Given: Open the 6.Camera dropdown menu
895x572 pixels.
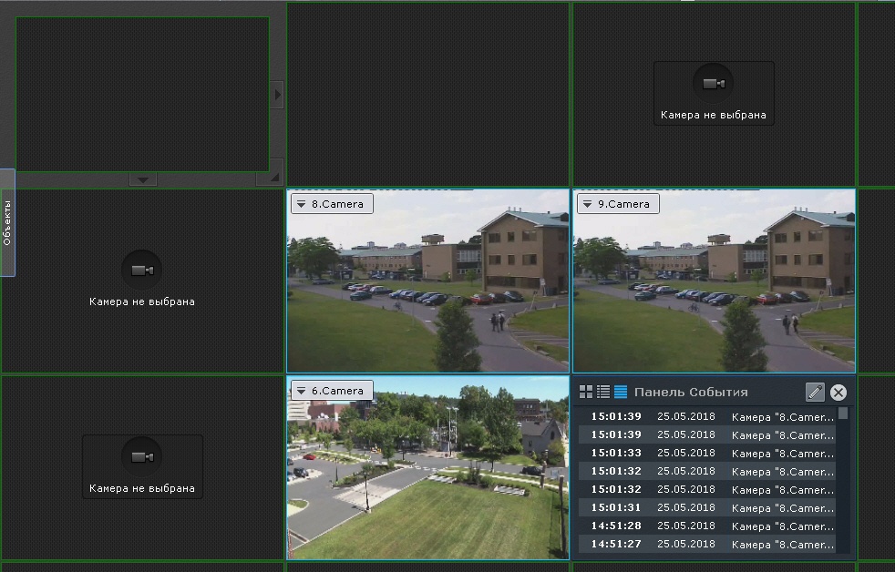Looking at the screenshot, I should (301, 391).
